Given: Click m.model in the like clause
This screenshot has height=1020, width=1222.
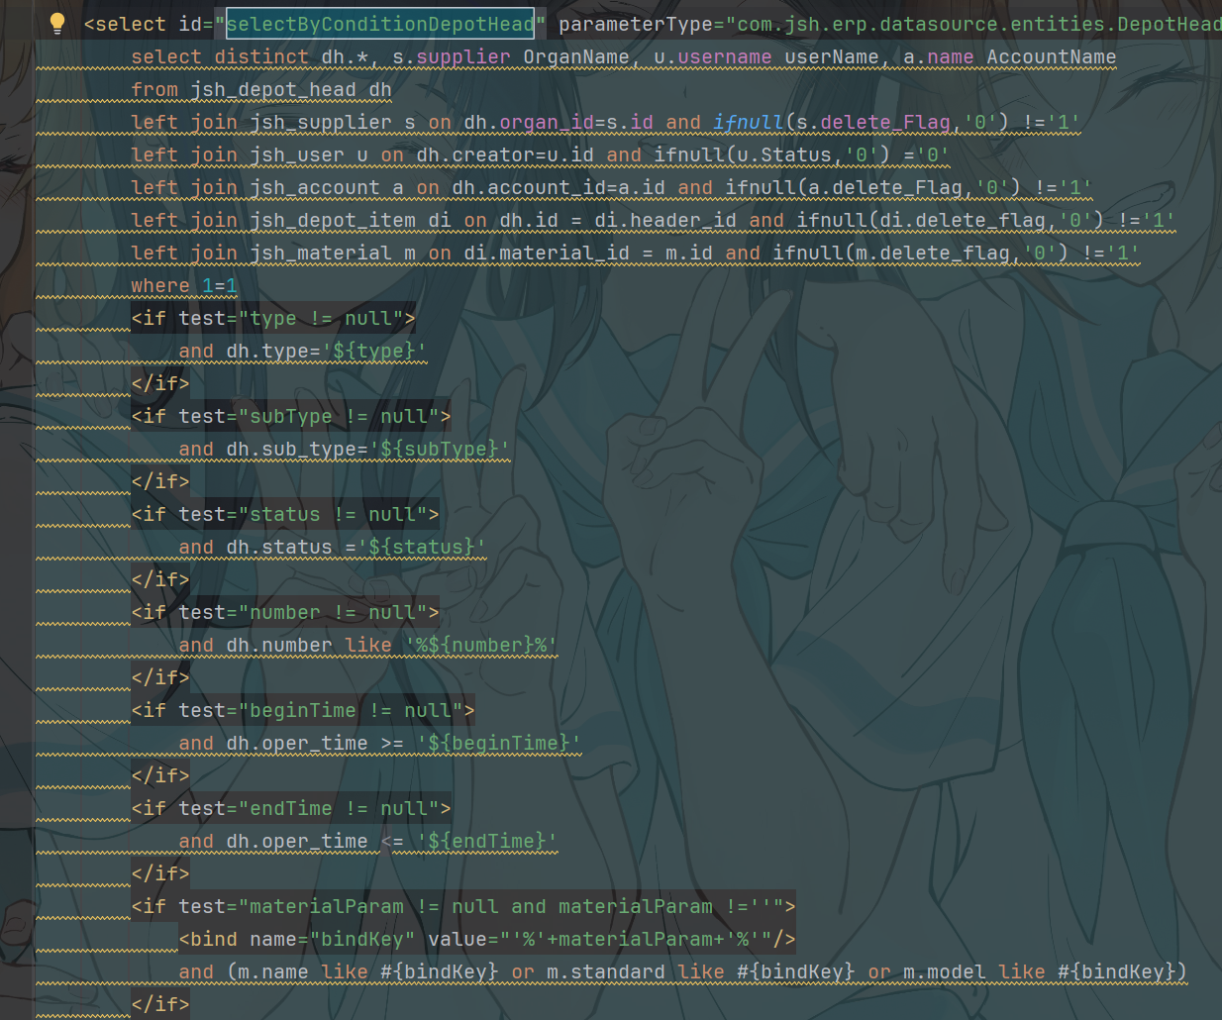Looking at the screenshot, I should (945, 971).
